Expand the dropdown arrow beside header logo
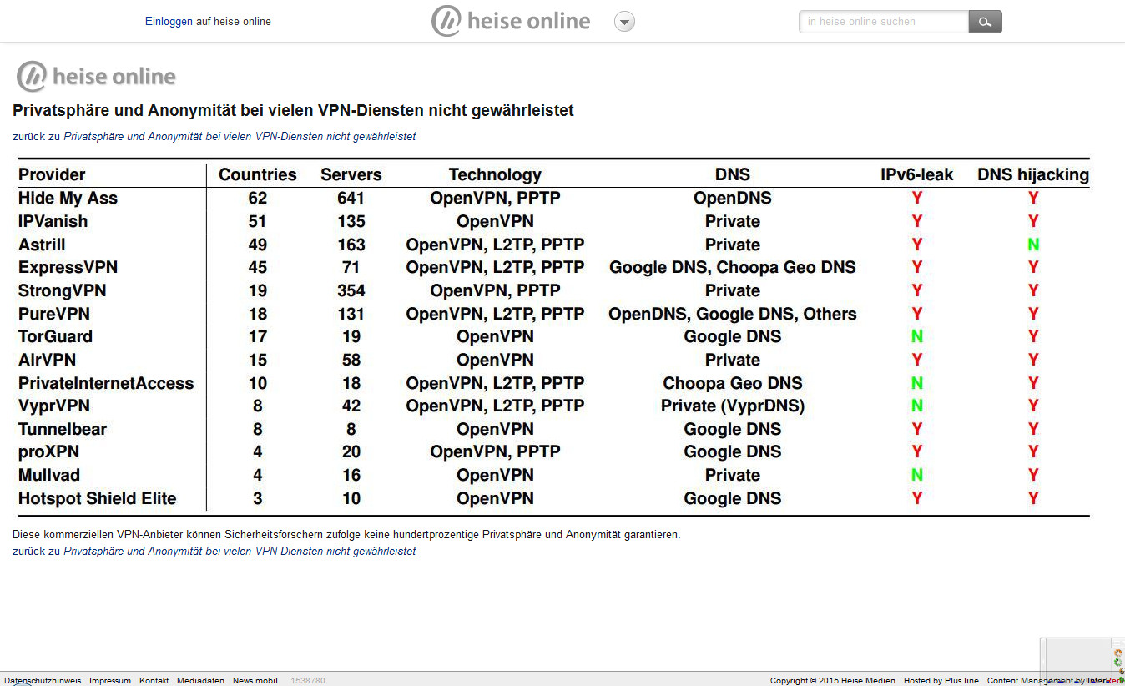This screenshot has width=1125, height=686. pyautogui.click(x=624, y=22)
